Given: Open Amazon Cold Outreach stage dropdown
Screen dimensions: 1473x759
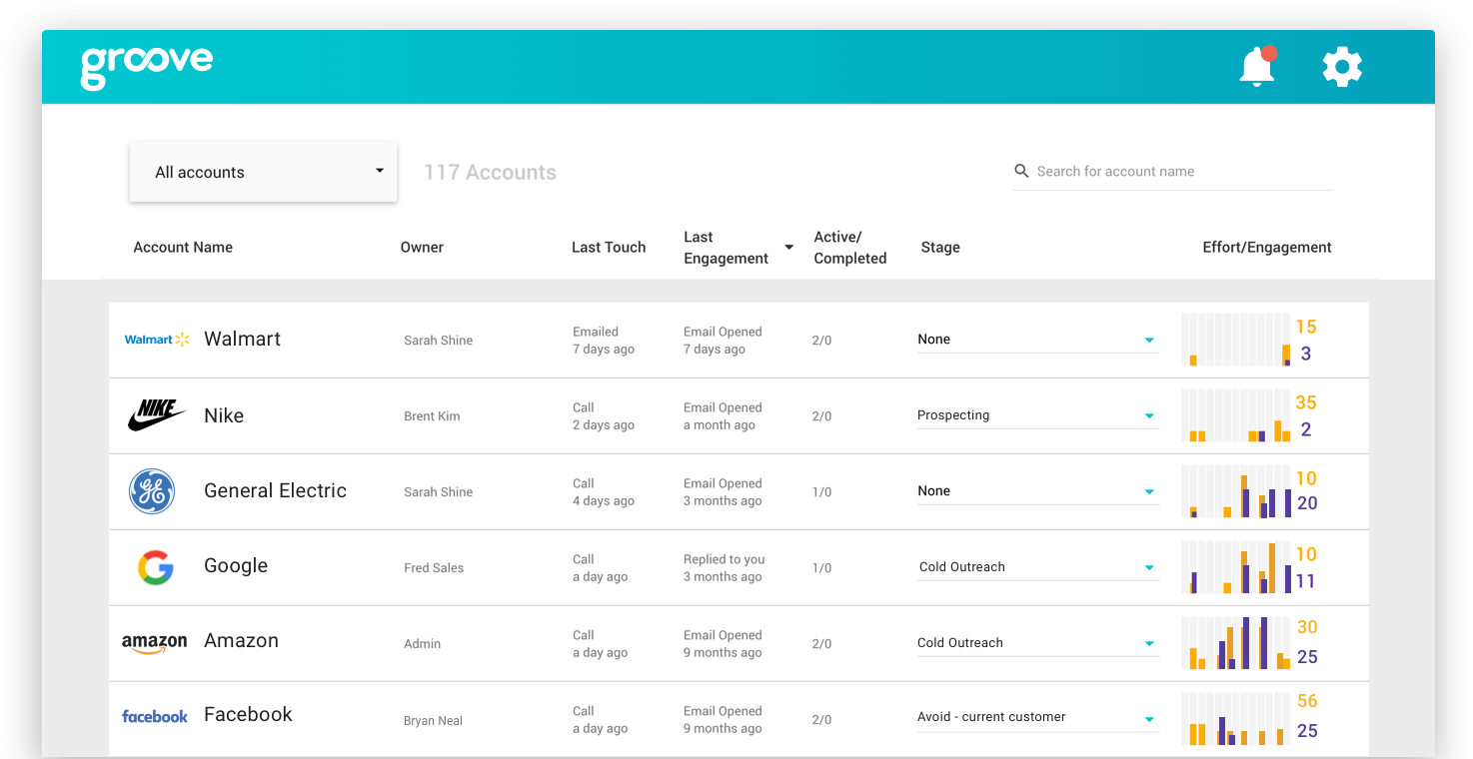Looking at the screenshot, I should pos(1038,643).
